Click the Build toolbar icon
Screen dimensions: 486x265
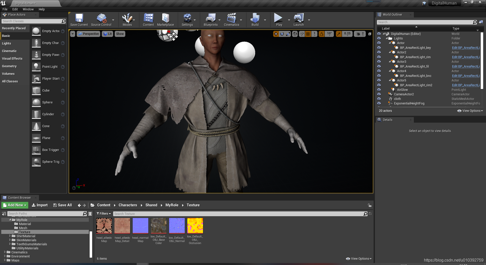255,18
